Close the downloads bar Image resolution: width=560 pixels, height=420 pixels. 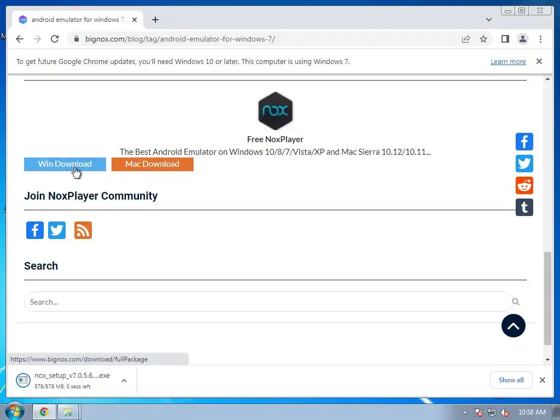pyautogui.click(x=542, y=380)
